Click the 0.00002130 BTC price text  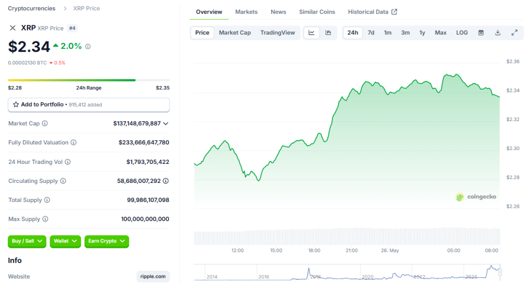coord(27,62)
